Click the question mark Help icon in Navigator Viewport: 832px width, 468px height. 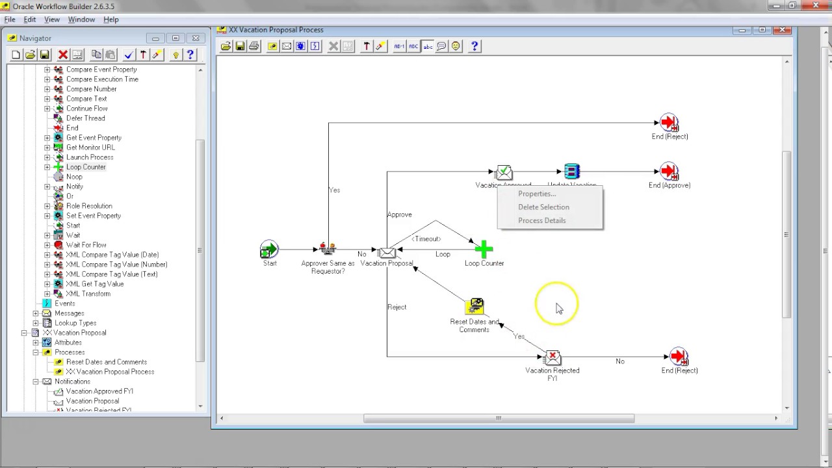pyautogui.click(x=190, y=55)
